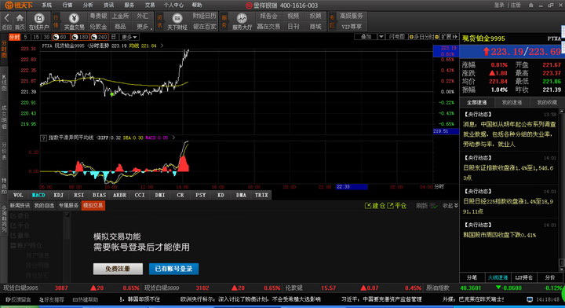Click the home icon in the title bar
565x308 pixels.
pos(530,5)
